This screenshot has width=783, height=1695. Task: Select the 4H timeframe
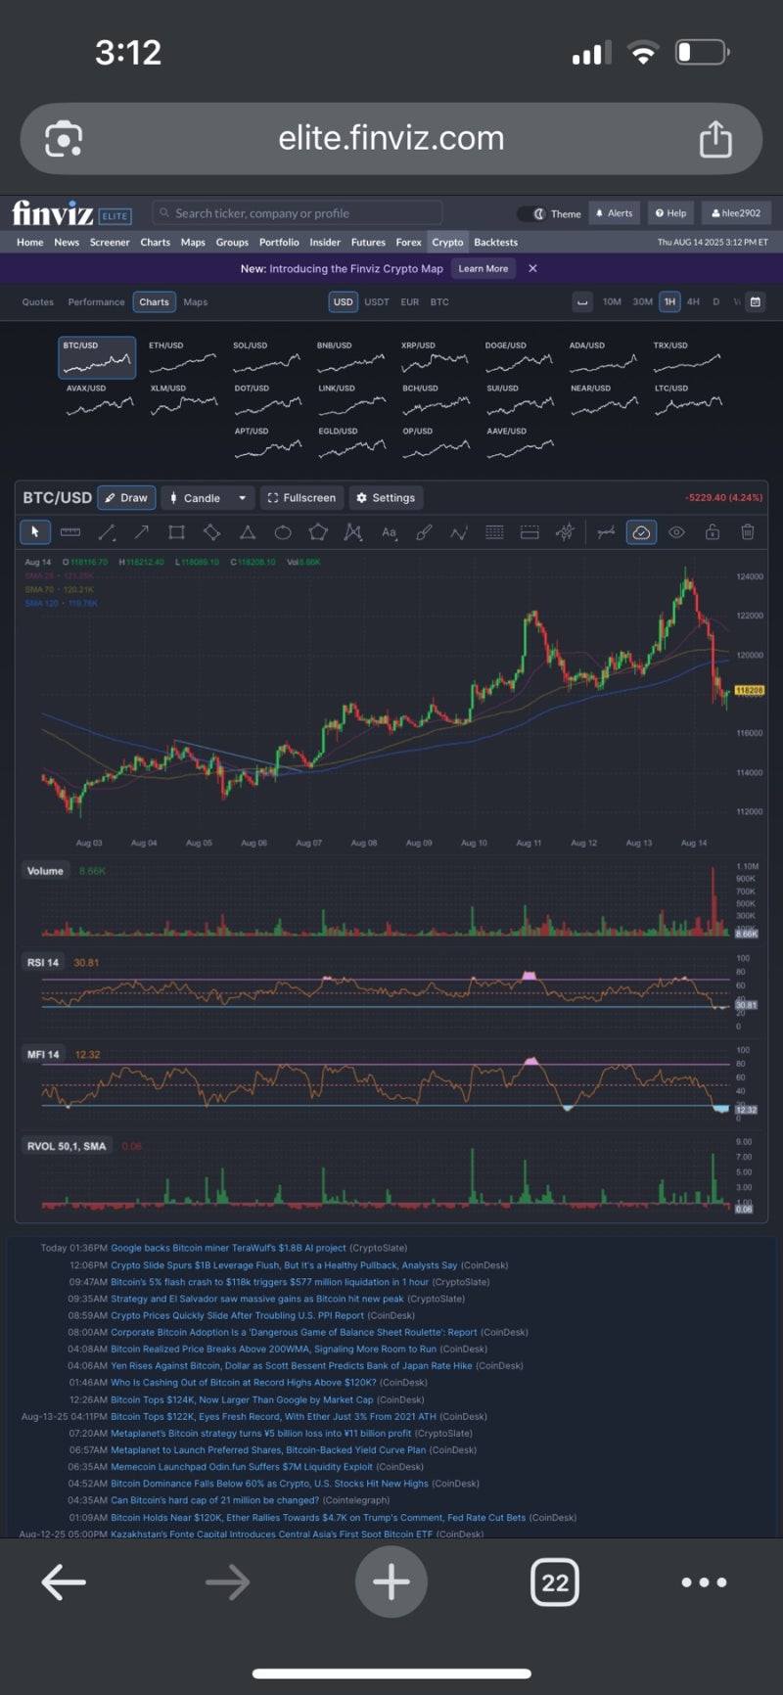[x=693, y=302]
